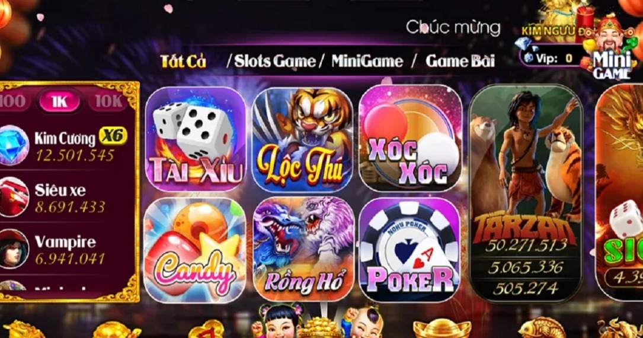Switch to the Tất Cả tab

[x=183, y=62]
